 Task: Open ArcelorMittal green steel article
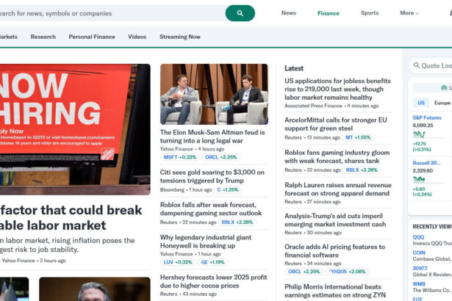336,124
